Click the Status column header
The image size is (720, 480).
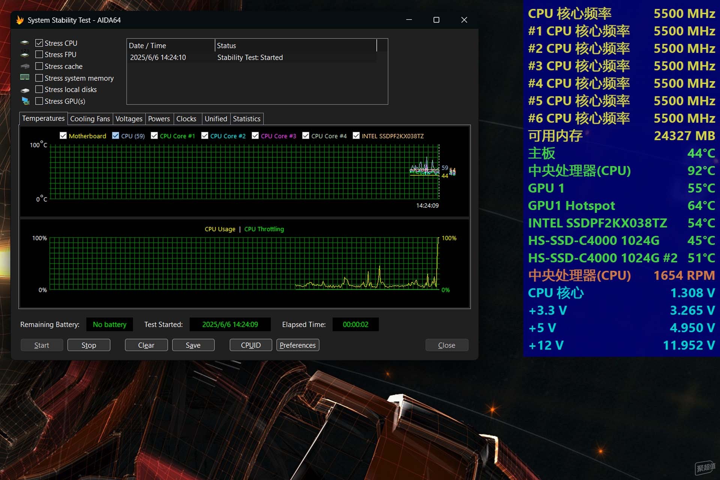296,45
